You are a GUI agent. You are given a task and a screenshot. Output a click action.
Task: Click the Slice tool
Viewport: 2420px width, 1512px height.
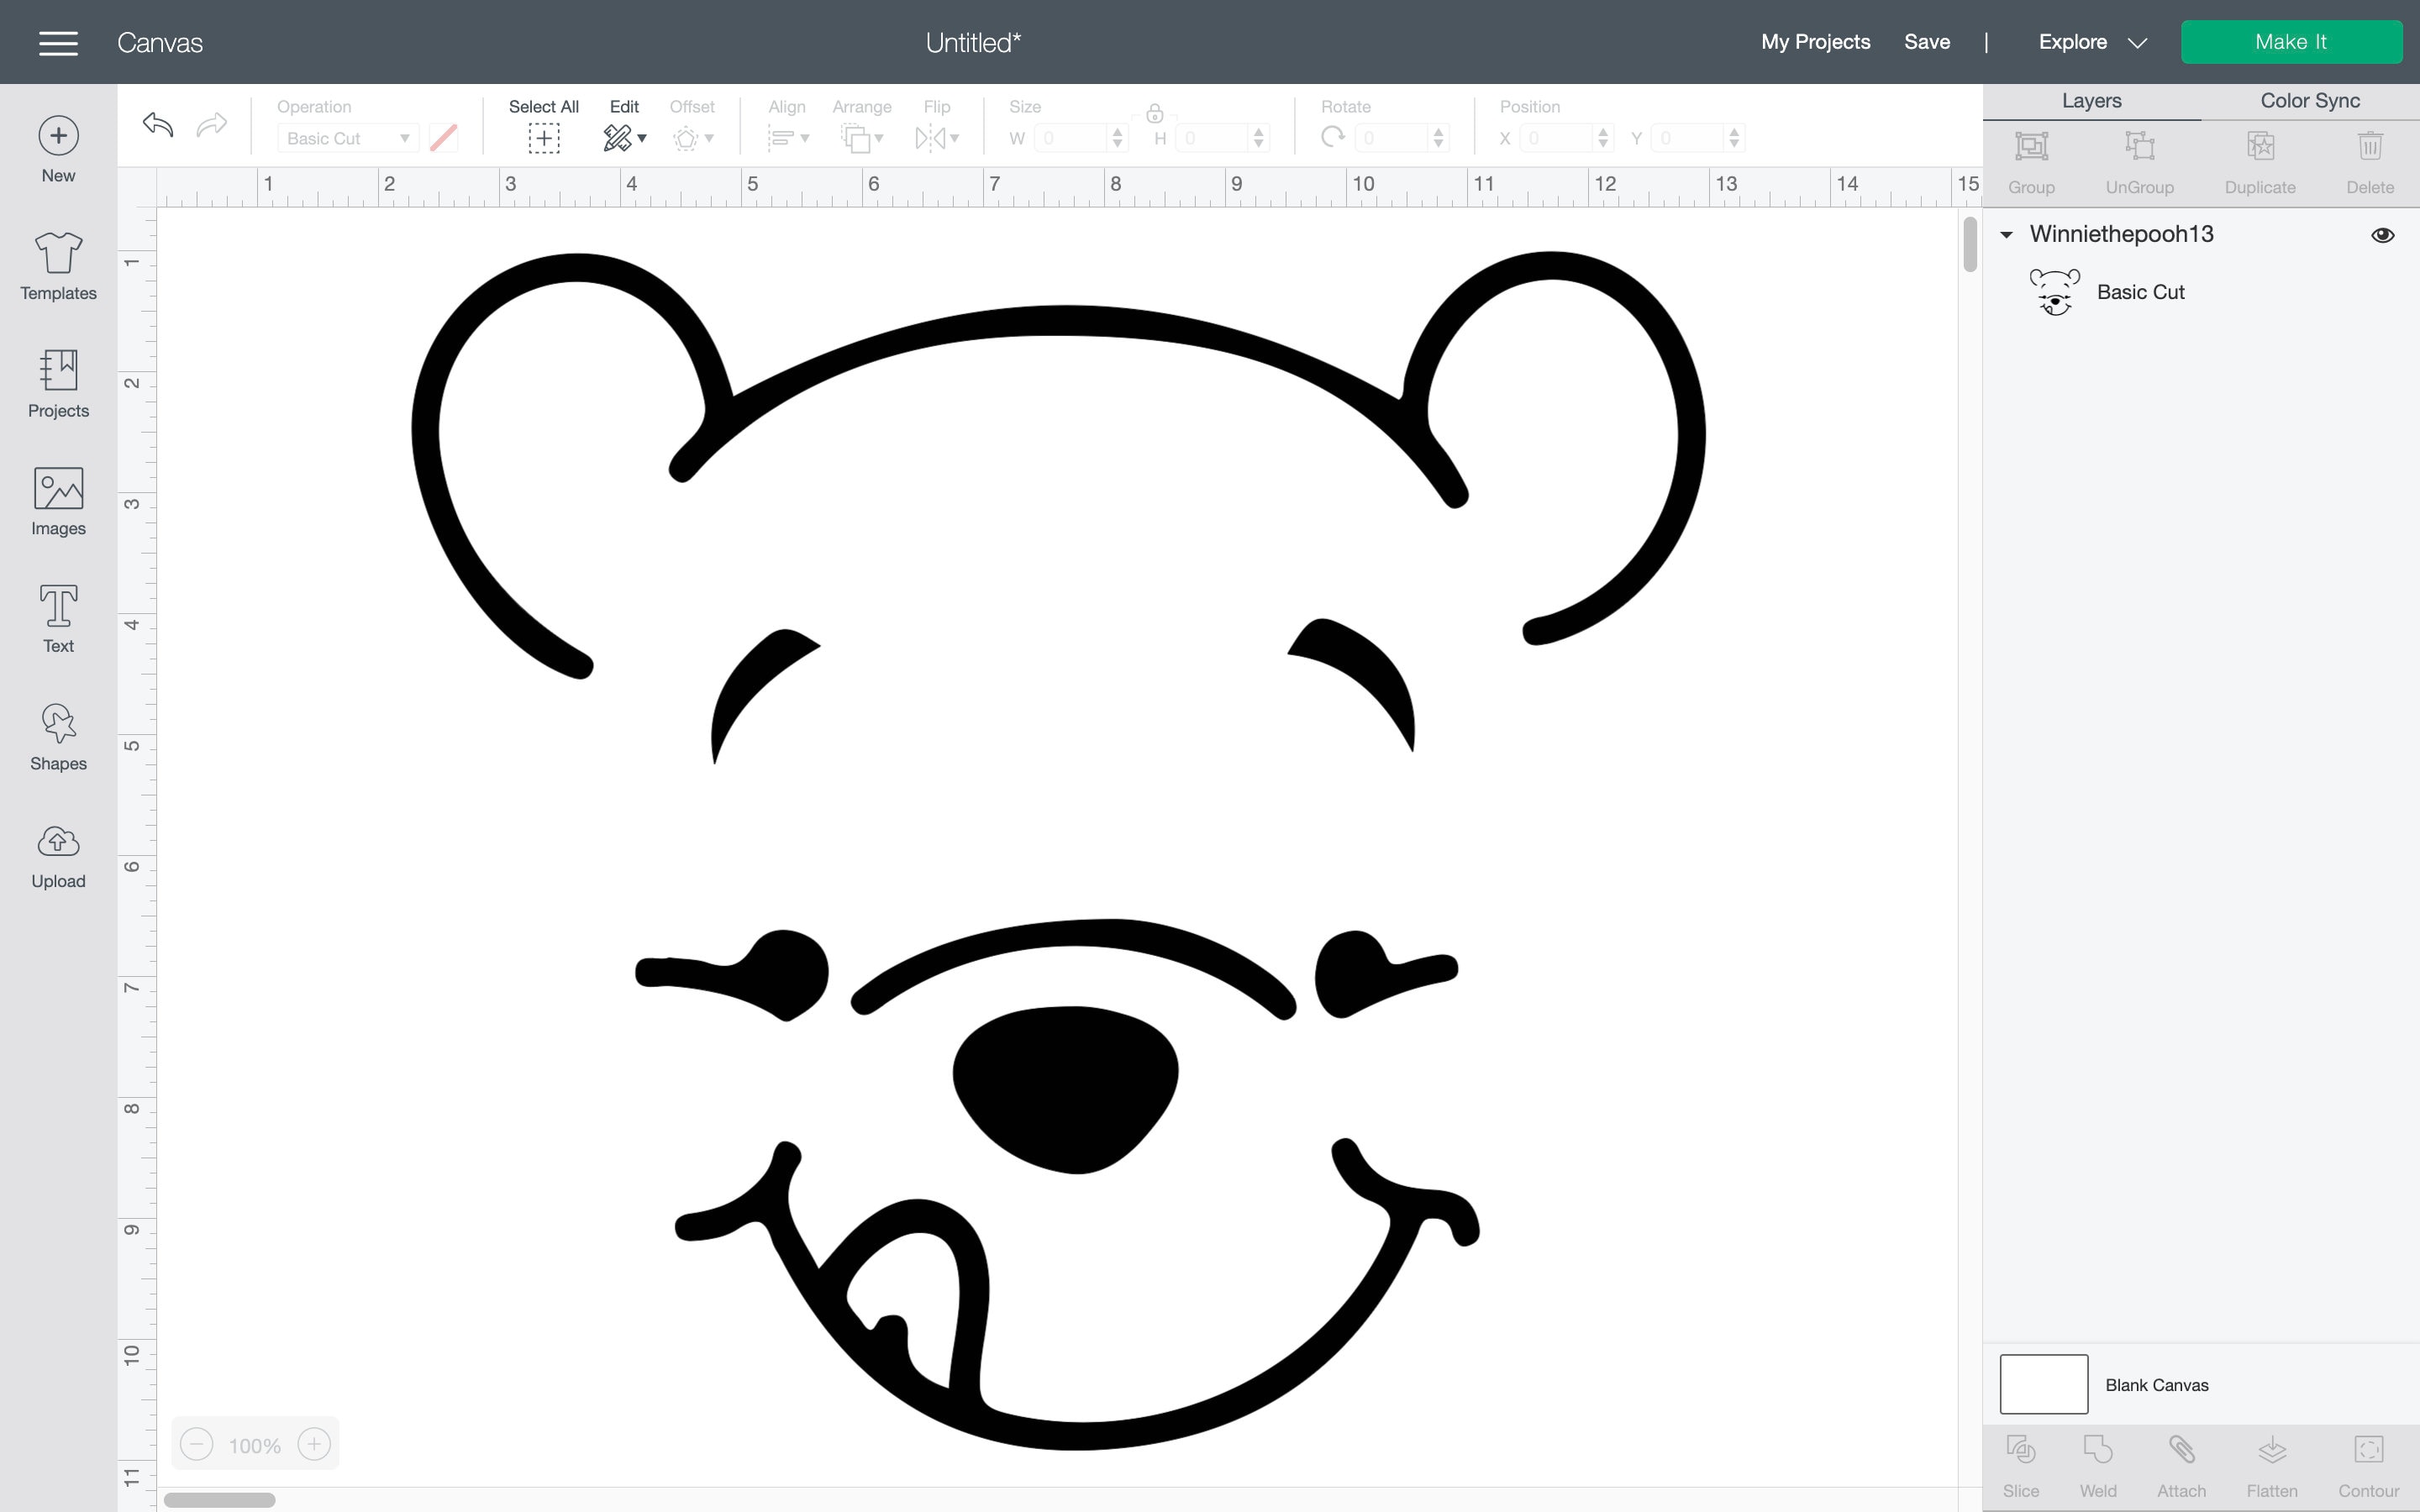pyautogui.click(x=2020, y=1466)
